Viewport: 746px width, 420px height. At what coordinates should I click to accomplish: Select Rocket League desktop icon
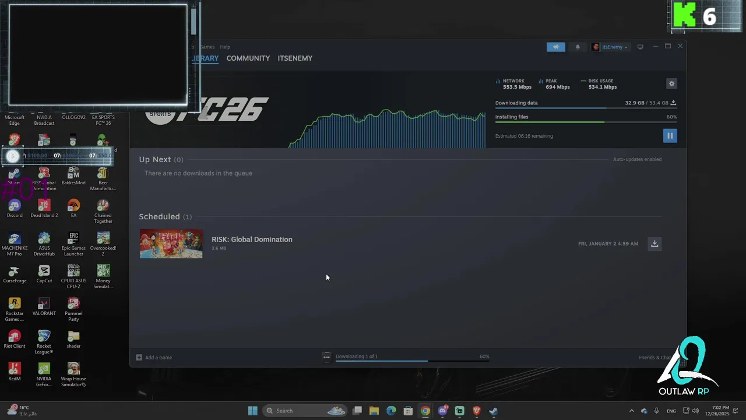click(44, 342)
